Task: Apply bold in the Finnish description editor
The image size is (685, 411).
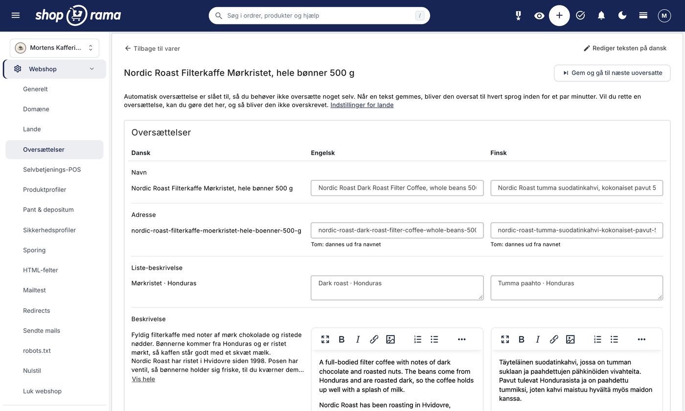Action: click(x=522, y=339)
